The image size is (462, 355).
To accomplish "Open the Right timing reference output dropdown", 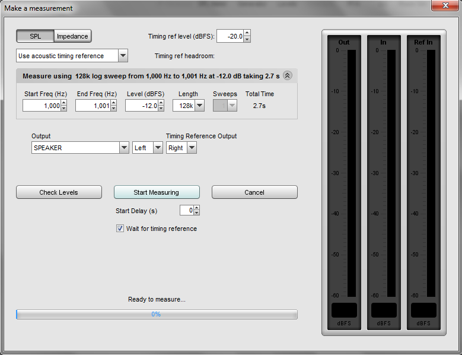I will [192, 148].
